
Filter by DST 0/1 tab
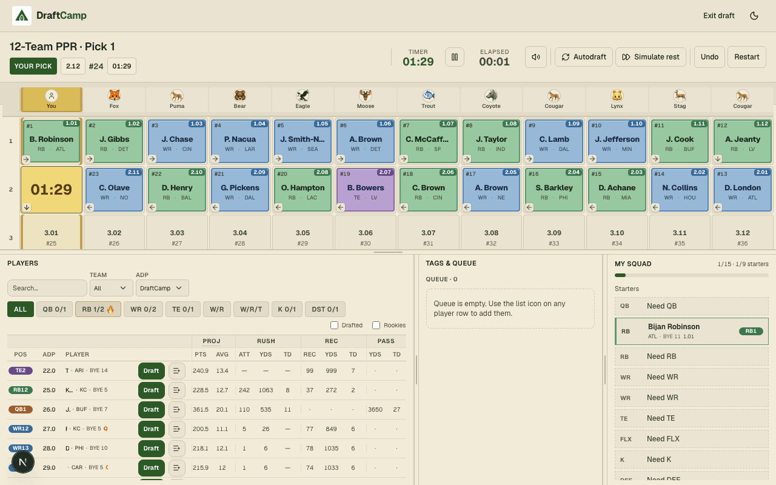click(325, 309)
